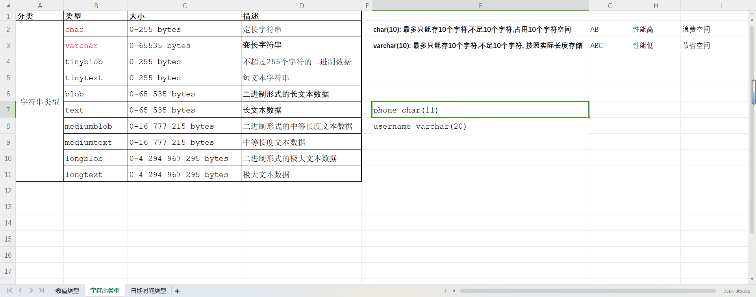Select column A header
This screenshot has width=756, height=297.
tap(40, 6)
